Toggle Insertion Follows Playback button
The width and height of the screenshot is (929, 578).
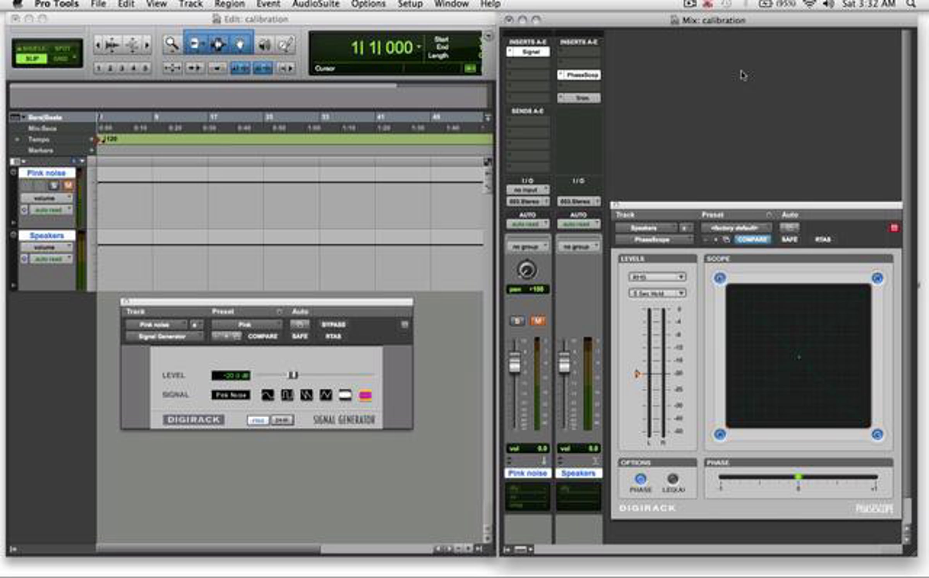287,68
